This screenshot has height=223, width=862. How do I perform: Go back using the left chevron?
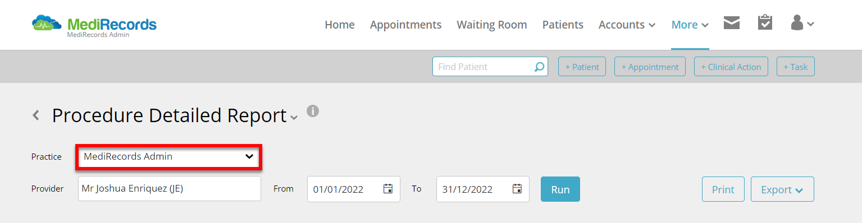click(36, 115)
